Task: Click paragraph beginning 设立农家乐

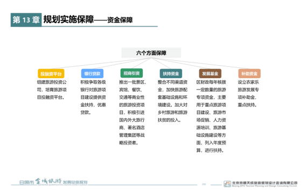Action: click(x=248, y=93)
